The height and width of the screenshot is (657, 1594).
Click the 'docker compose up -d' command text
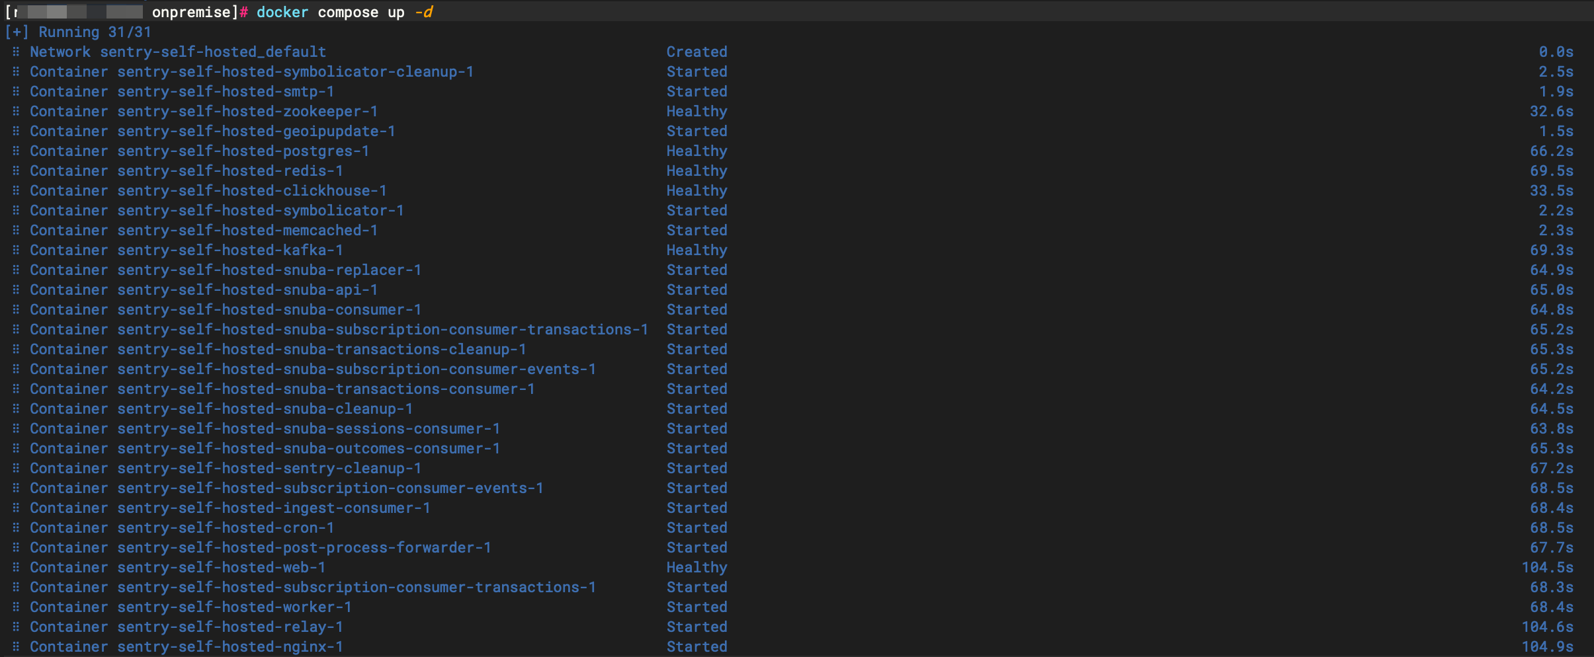point(345,12)
